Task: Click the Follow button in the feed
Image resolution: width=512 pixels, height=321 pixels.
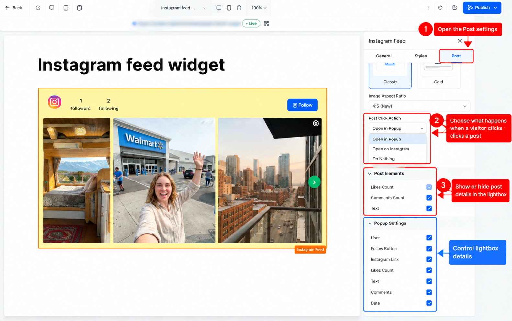Action: tap(302, 105)
